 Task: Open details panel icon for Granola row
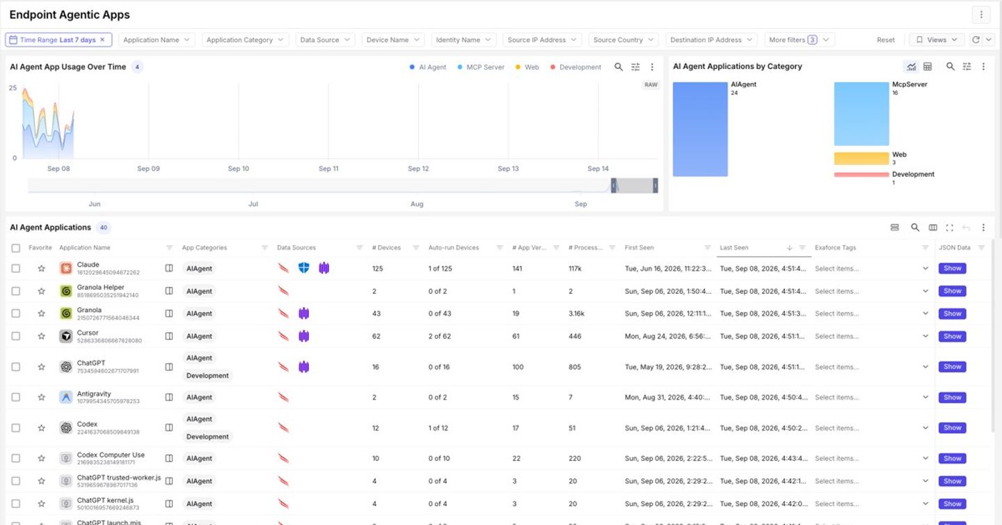click(168, 313)
